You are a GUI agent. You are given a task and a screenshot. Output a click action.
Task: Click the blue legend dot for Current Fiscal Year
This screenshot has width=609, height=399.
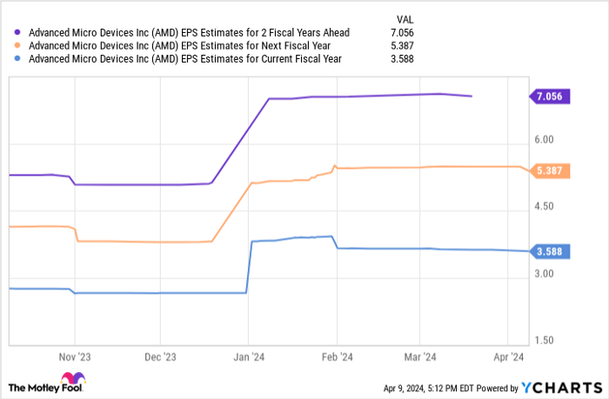[x=17, y=58]
